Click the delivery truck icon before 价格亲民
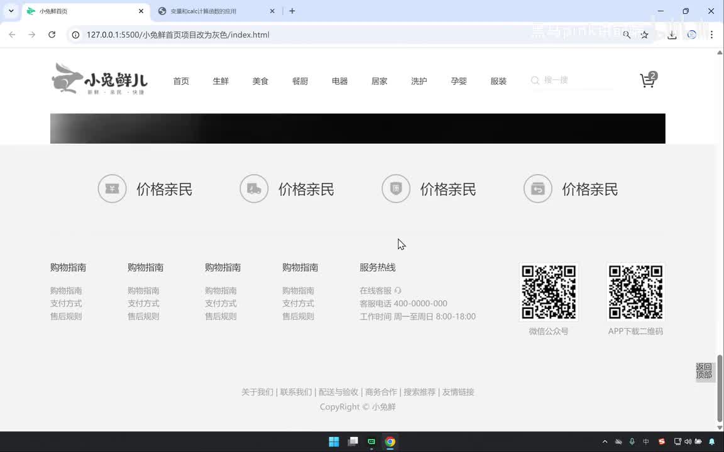Image resolution: width=724 pixels, height=452 pixels. coord(254,188)
